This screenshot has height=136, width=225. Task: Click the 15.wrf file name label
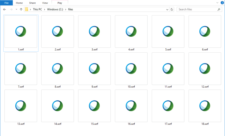click(94, 124)
